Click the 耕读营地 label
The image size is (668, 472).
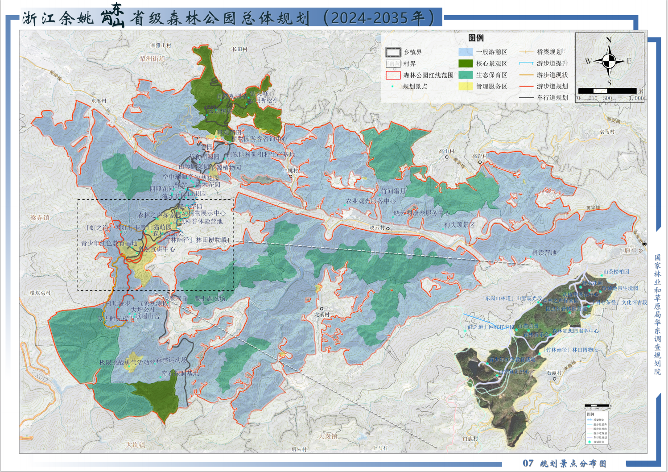(x=544, y=253)
